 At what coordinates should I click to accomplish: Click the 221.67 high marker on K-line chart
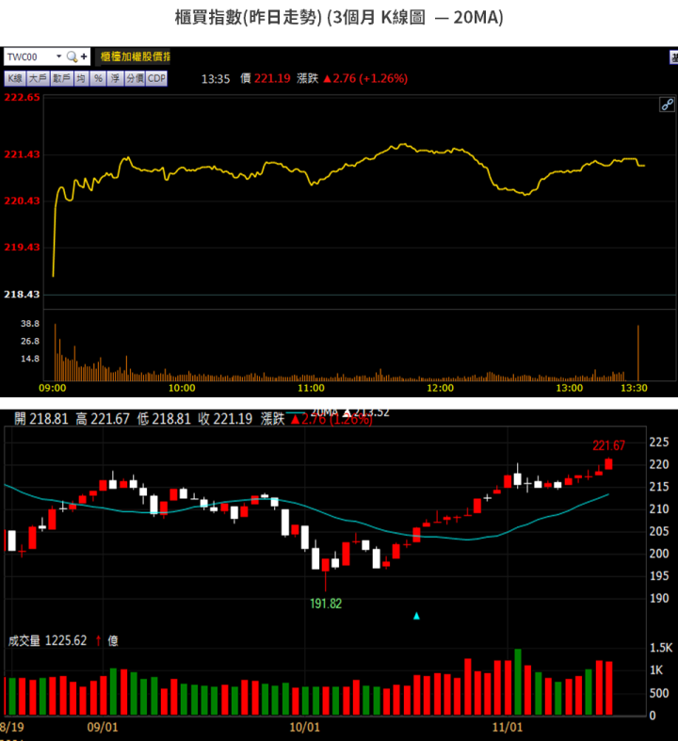tap(608, 445)
